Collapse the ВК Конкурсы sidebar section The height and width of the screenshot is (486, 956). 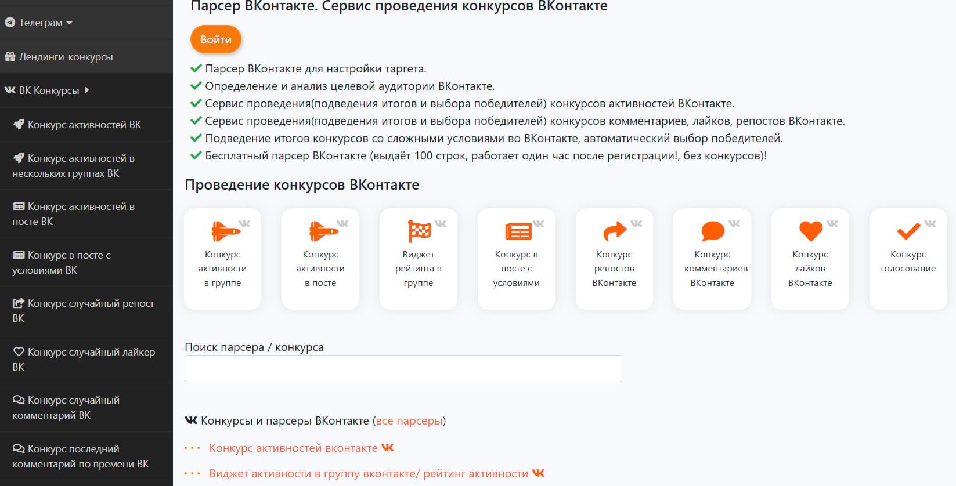86,90
